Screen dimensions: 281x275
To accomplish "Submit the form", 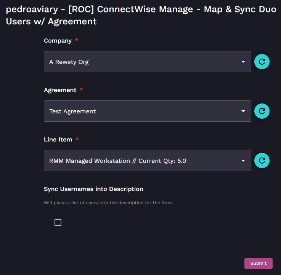I will [258, 263].
